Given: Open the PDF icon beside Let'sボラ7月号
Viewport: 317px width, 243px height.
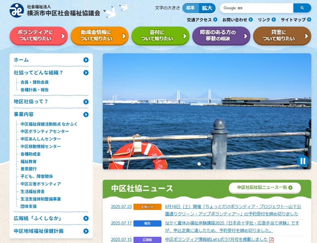Looking at the screenshot, I should point(271,240).
